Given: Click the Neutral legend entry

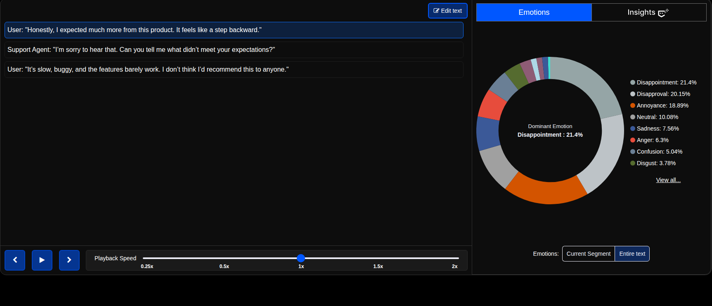Looking at the screenshot, I should 654,117.
